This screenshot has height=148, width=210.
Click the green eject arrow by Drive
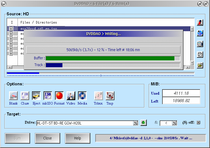[143, 123]
